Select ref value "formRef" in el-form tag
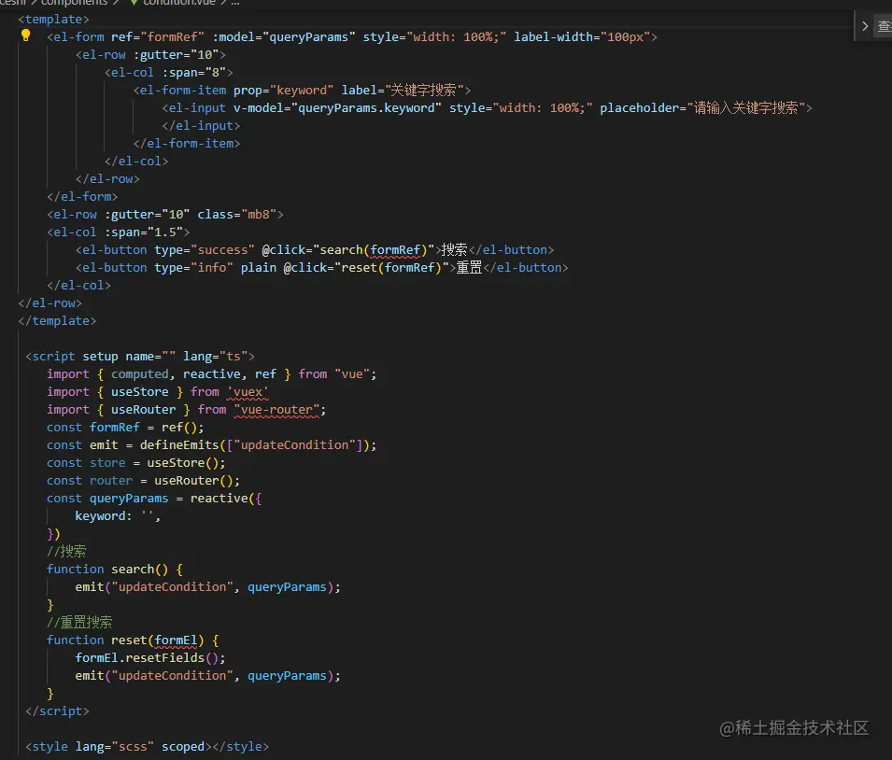Image resolution: width=892 pixels, height=760 pixels. (173, 37)
